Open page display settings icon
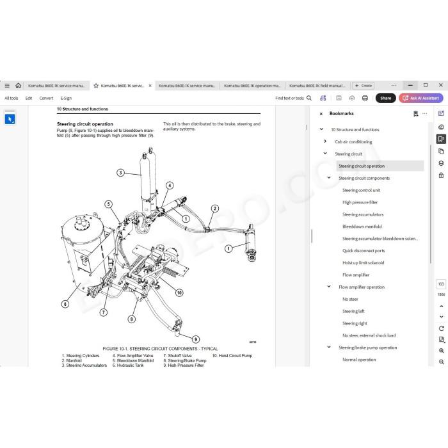This screenshot has width=448, height=448. click(442, 339)
